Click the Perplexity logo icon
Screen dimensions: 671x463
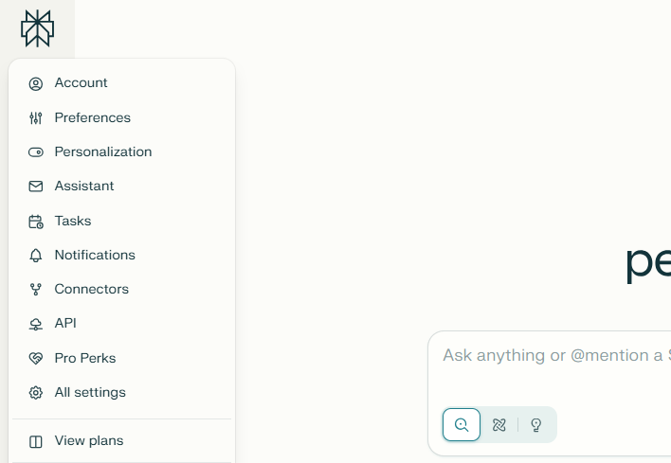[x=37, y=28]
